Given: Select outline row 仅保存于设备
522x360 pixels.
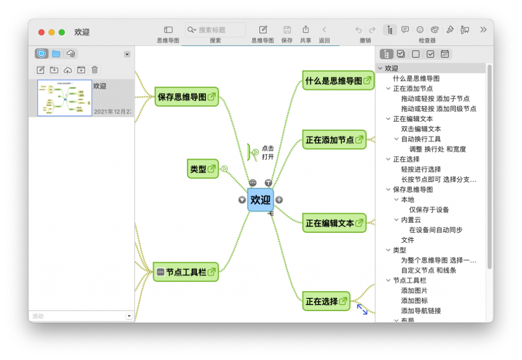Looking at the screenshot, I should (x=429, y=210).
